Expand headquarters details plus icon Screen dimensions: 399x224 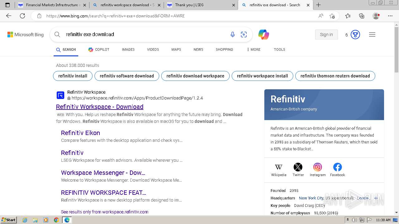(376, 198)
